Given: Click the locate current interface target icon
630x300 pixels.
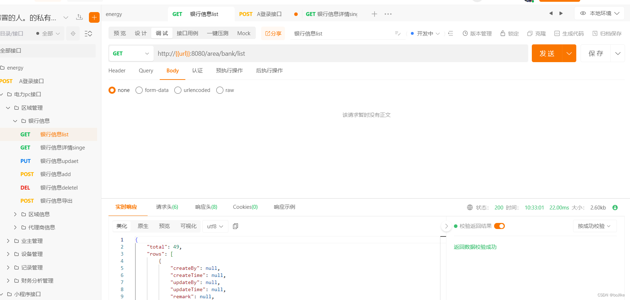Looking at the screenshot, I should tap(73, 33).
